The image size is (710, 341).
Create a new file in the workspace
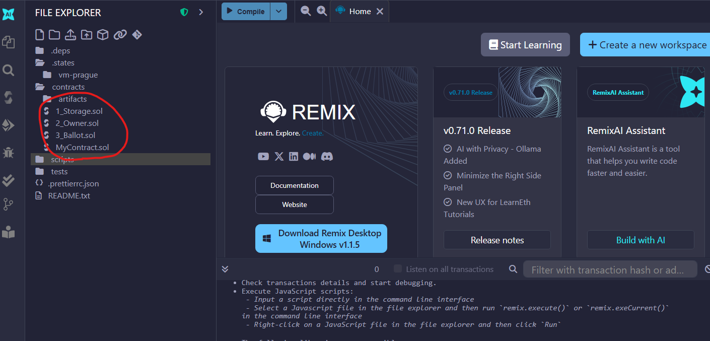pyautogui.click(x=39, y=34)
